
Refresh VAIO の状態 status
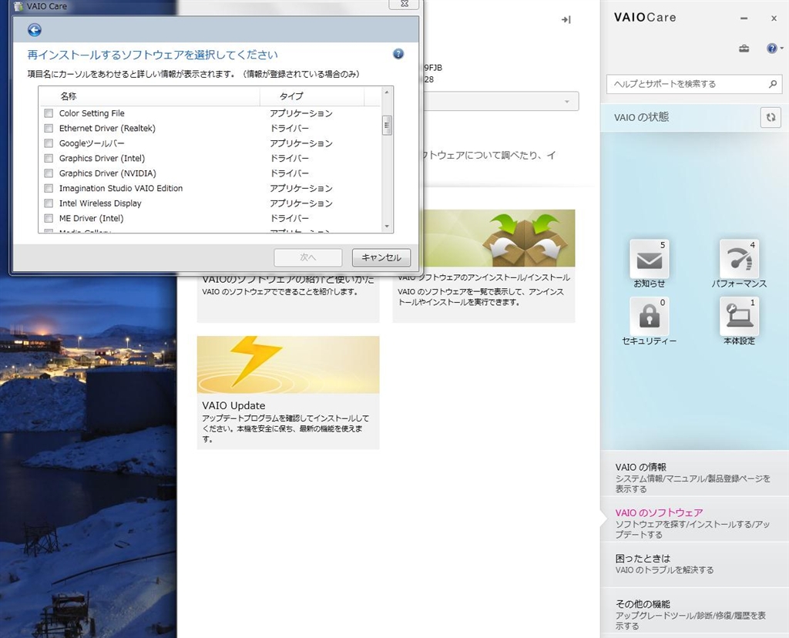pyautogui.click(x=771, y=117)
